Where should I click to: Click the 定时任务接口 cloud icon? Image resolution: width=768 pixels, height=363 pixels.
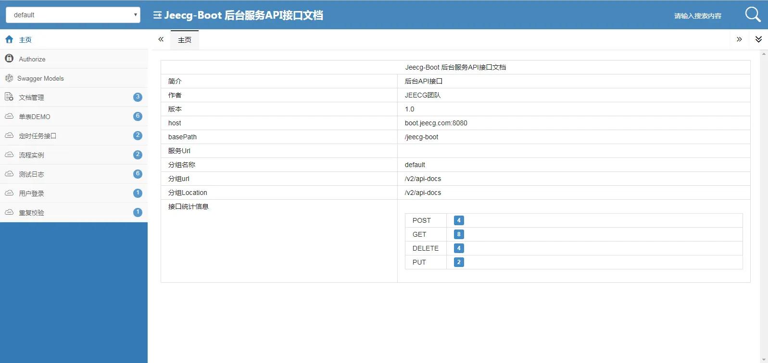9,135
